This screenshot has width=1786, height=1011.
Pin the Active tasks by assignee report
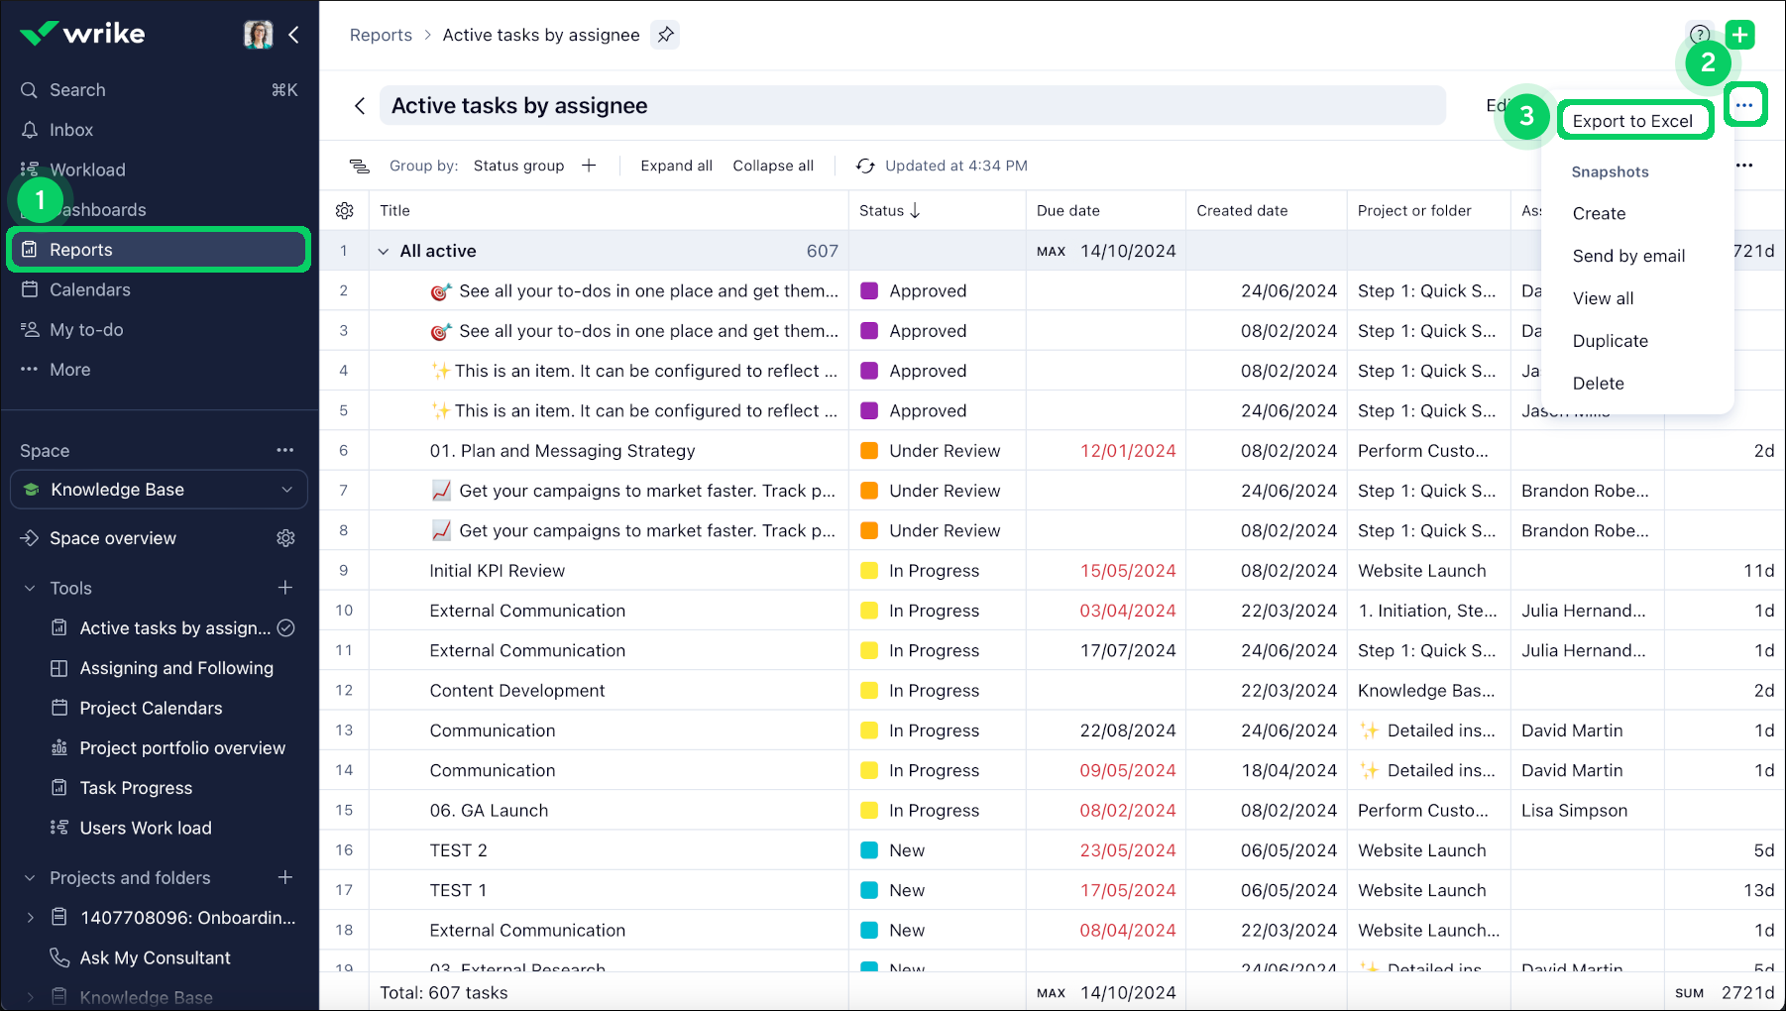pyautogui.click(x=665, y=35)
